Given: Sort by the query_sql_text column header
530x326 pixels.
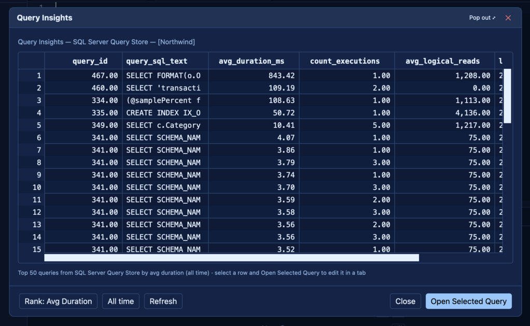Looking at the screenshot, I should (165, 61).
